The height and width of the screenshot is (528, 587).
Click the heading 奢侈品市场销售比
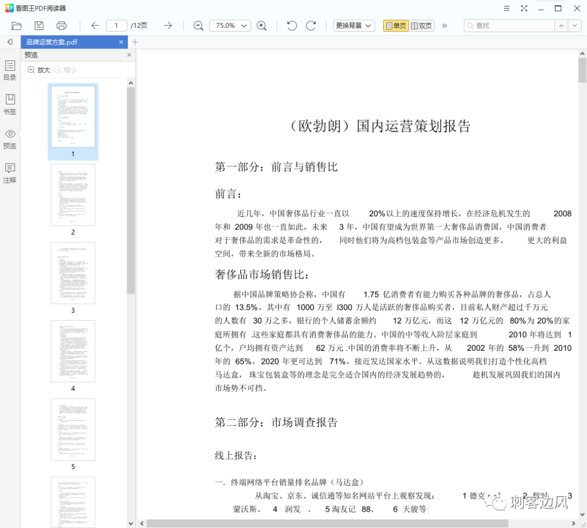tap(261, 275)
